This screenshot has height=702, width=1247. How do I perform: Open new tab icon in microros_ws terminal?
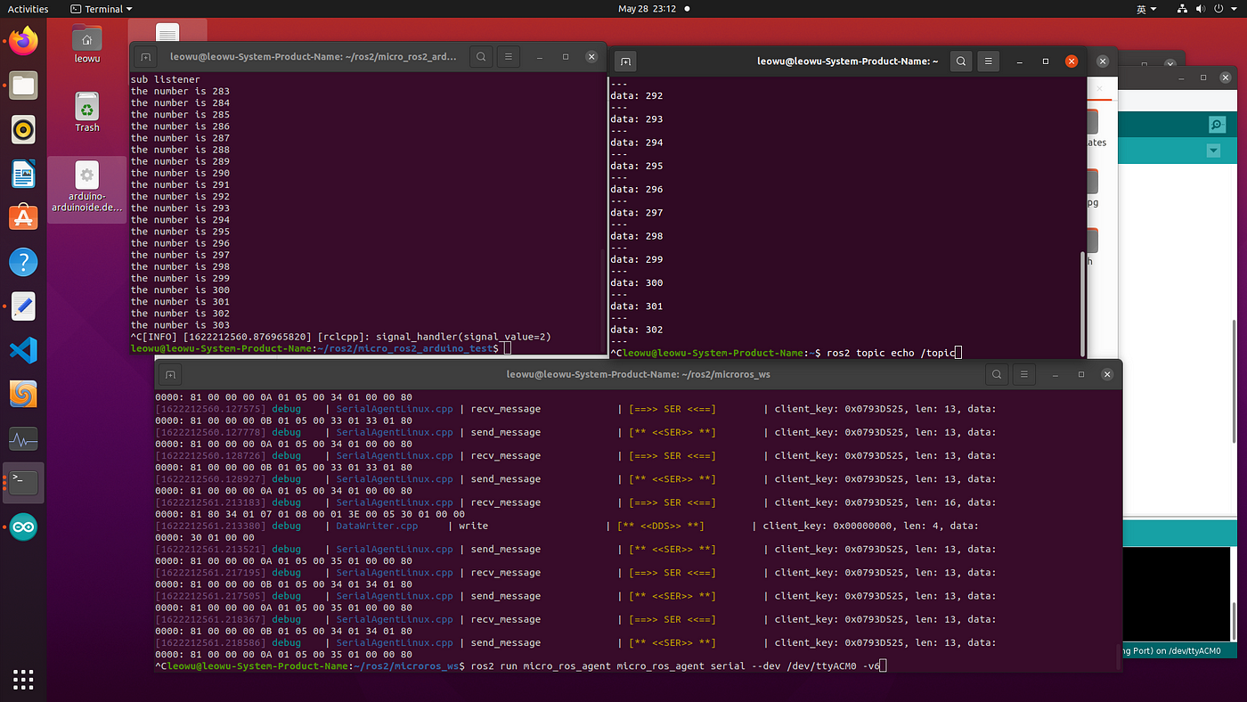[x=170, y=374]
